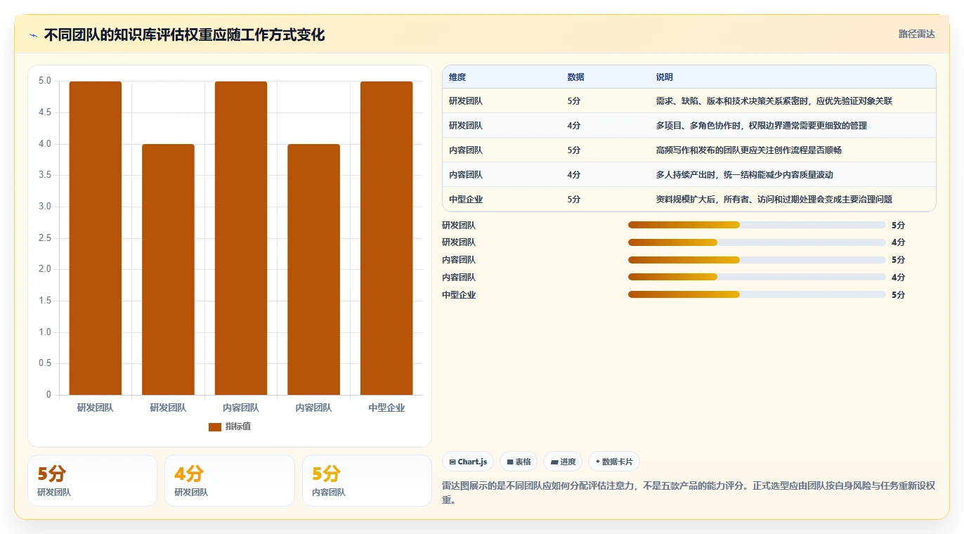Click the 4.5 tick label on the chart's y-axis
This screenshot has height=534, width=964.
(x=45, y=112)
